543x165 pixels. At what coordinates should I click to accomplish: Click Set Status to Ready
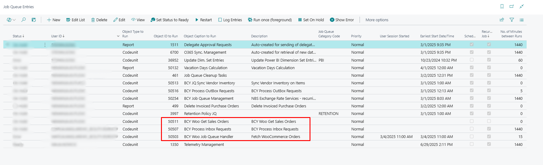click(x=170, y=20)
